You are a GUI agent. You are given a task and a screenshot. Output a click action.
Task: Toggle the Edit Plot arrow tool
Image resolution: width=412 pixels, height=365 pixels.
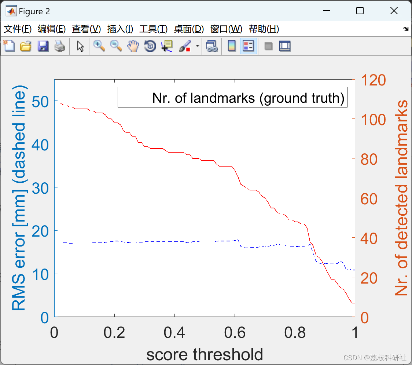tap(80, 46)
